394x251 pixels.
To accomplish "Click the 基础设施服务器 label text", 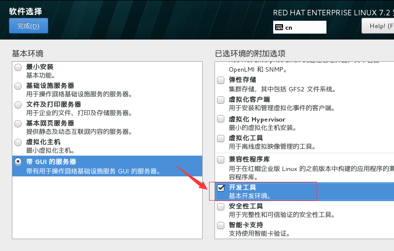I will tap(50, 85).
